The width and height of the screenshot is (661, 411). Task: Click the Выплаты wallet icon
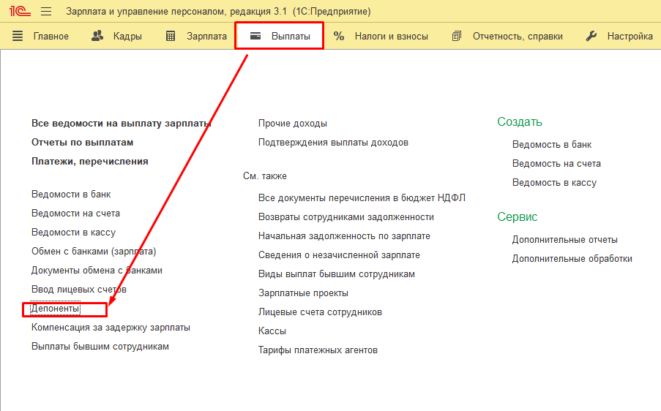[255, 36]
